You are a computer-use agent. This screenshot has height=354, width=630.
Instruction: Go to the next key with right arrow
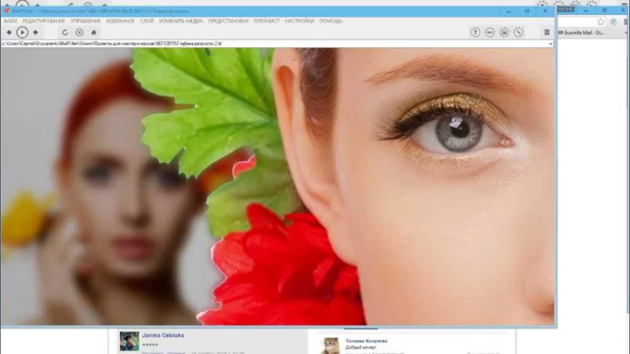coord(35,32)
